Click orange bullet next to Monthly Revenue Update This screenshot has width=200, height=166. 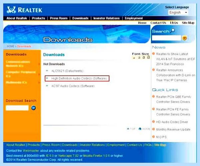pos(154,129)
